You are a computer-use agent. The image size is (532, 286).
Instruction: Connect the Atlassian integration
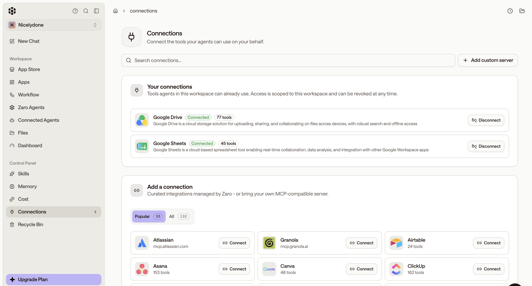click(x=234, y=243)
